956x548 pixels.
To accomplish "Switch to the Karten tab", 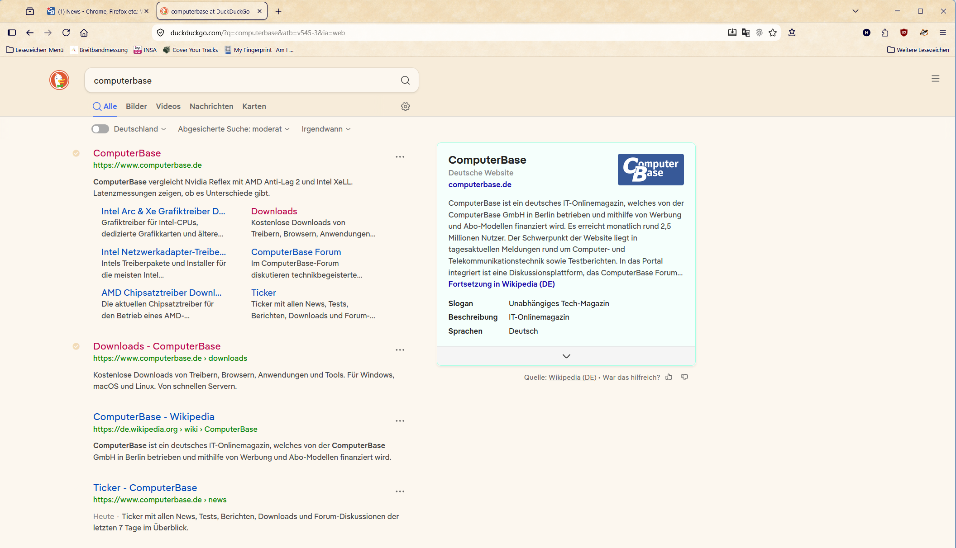I will [x=254, y=106].
